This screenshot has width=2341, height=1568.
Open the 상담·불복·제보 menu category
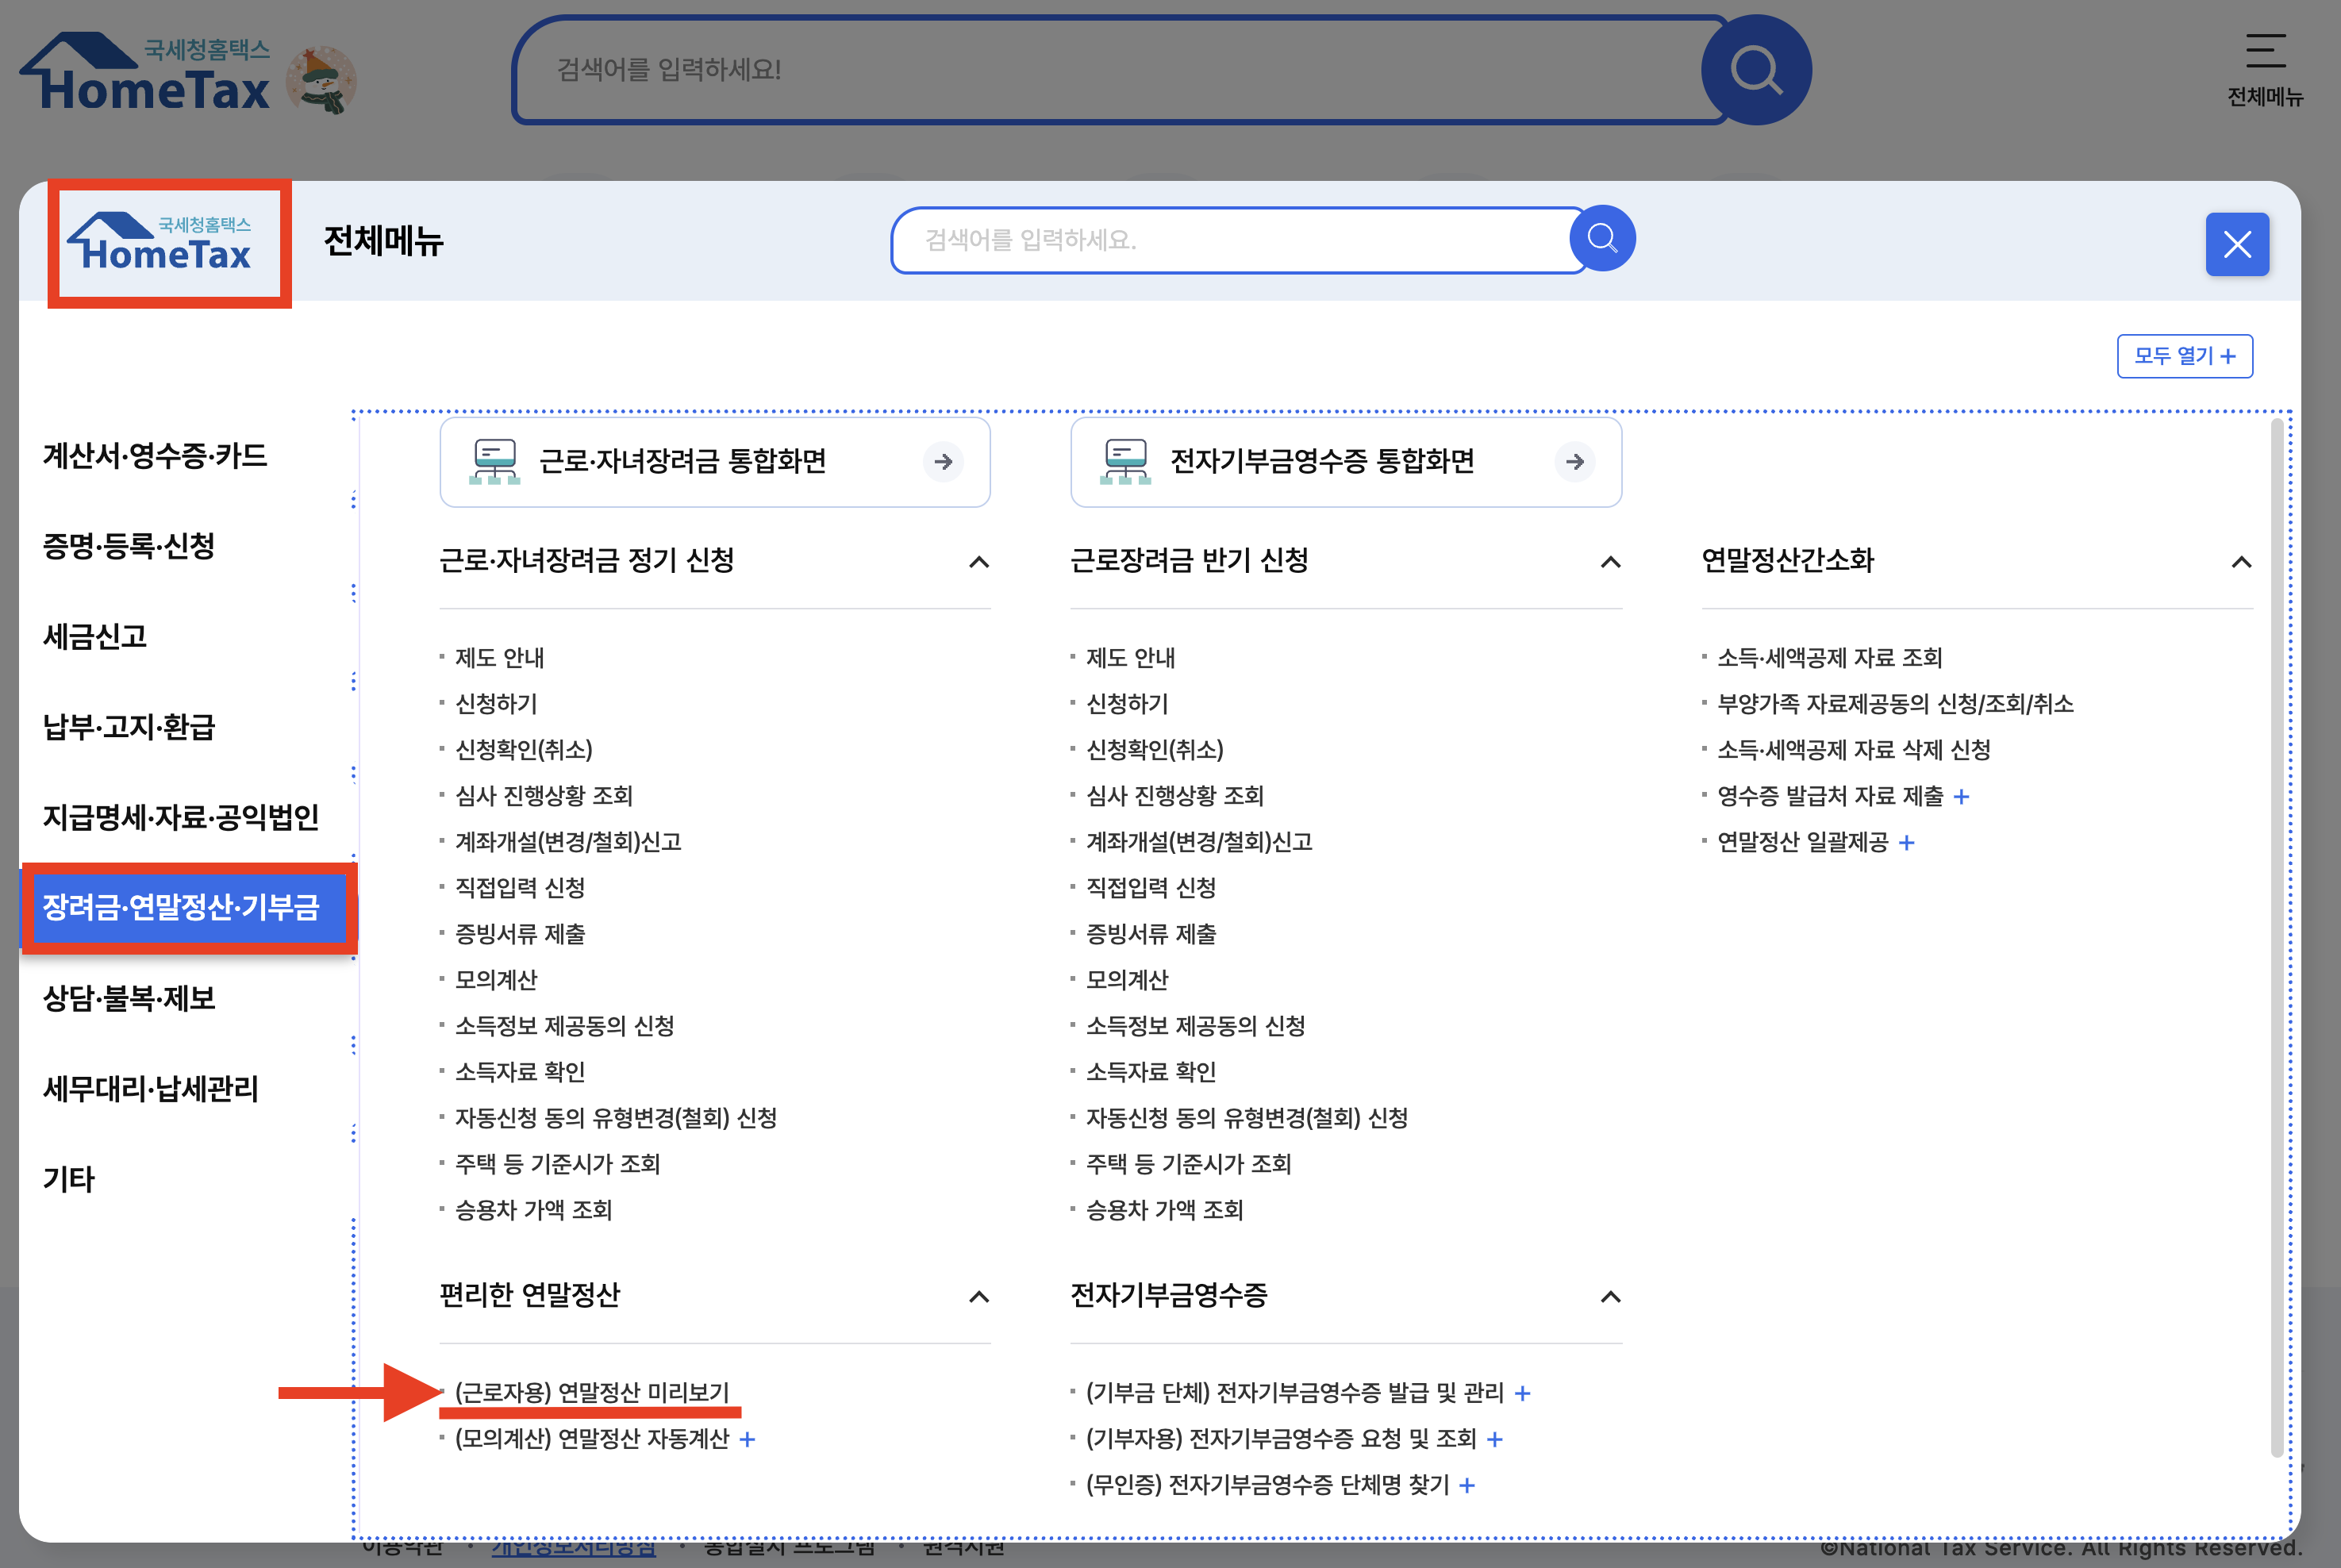[x=129, y=998]
